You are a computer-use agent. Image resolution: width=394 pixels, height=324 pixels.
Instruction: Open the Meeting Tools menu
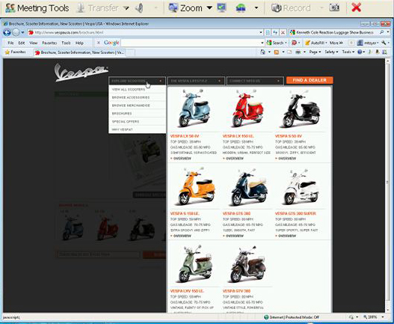click(37, 8)
